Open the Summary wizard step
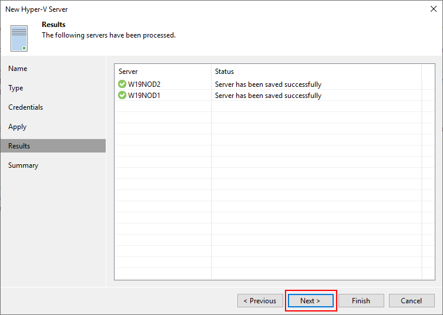443x315 pixels. [23, 165]
